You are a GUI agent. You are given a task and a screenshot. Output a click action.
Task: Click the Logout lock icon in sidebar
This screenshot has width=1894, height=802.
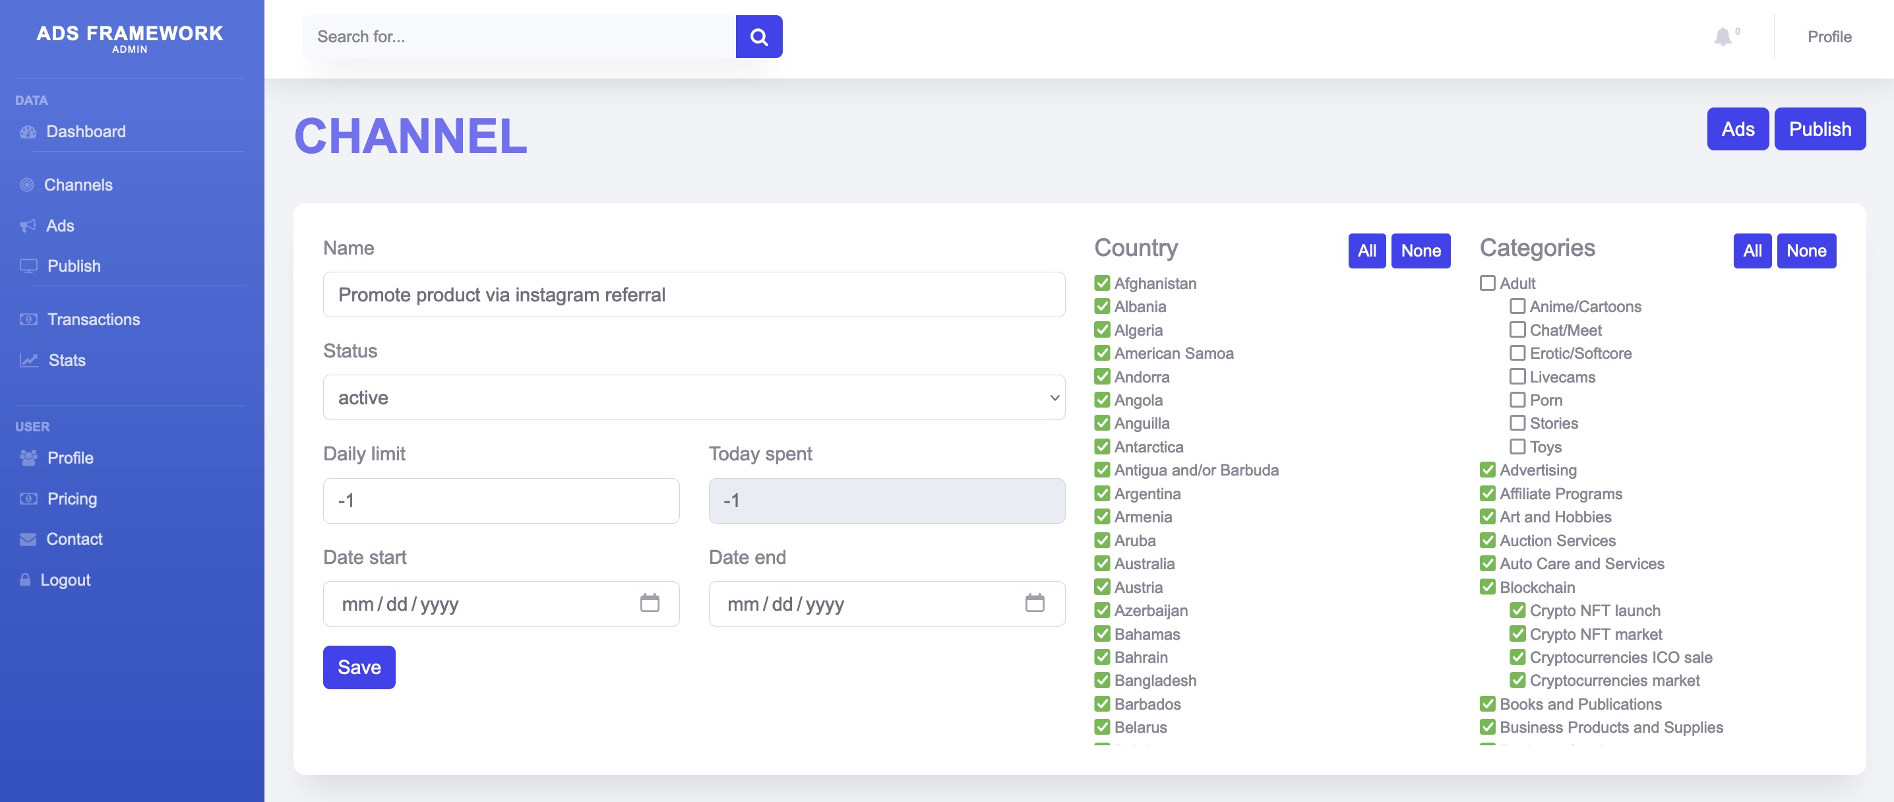tap(25, 580)
